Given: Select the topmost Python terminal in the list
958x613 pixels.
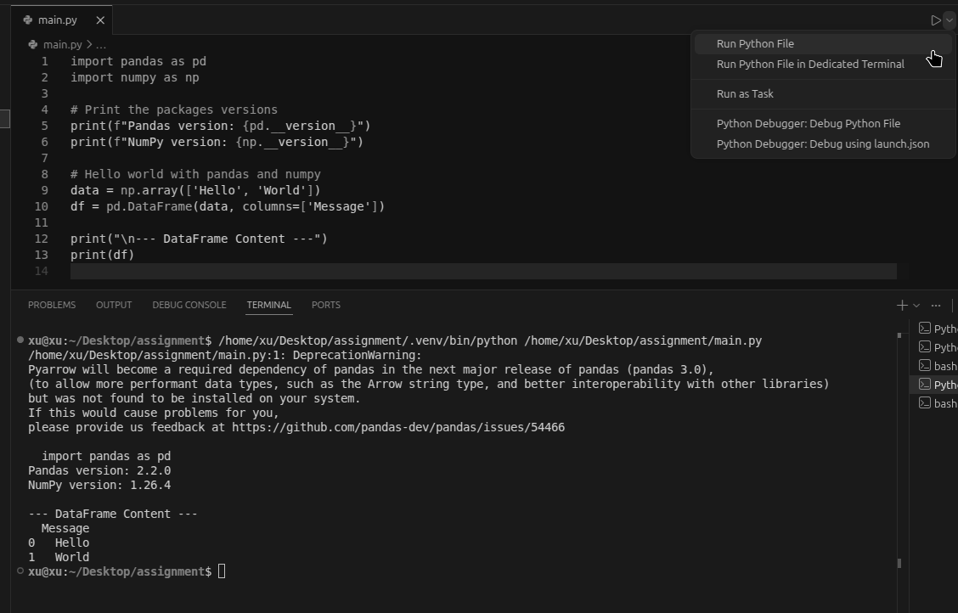Looking at the screenshot, I should click(x=934, y=329).
